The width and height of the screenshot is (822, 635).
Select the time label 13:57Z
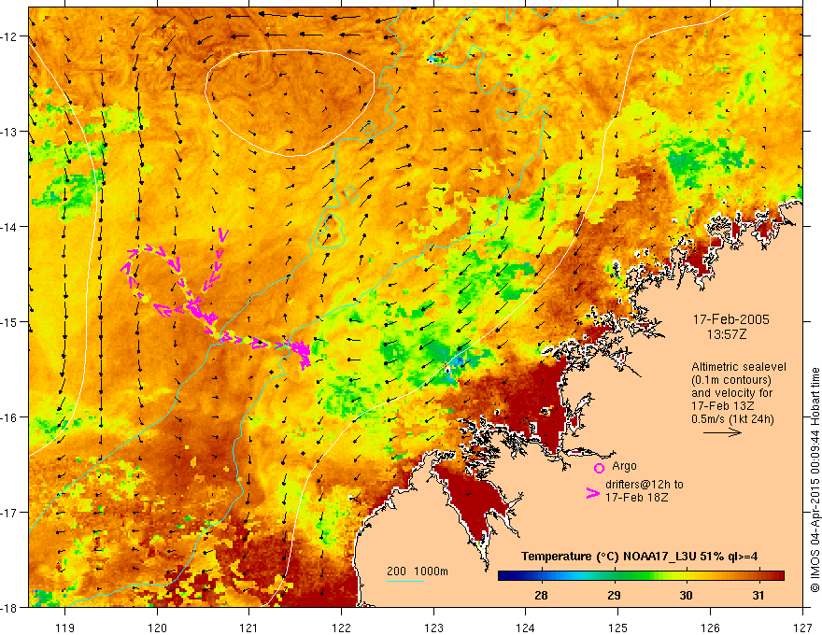(x=726, y=334)
